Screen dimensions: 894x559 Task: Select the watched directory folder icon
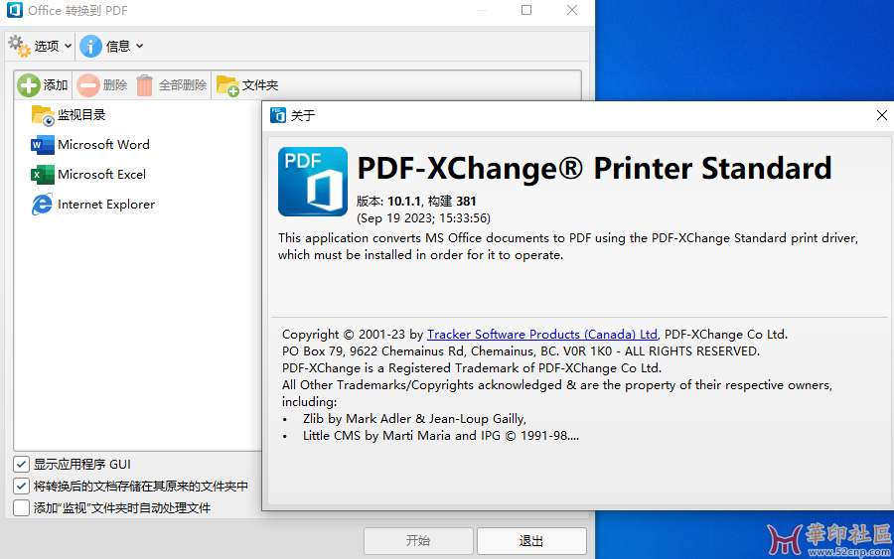(x=43, y=115)
